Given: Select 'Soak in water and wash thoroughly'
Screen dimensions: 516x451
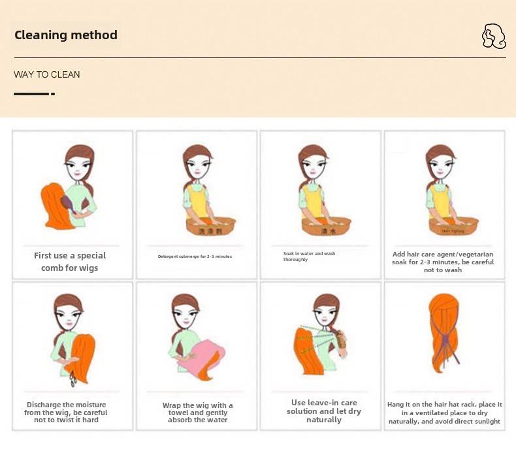Looking at the screenshot, I should 309,257.
